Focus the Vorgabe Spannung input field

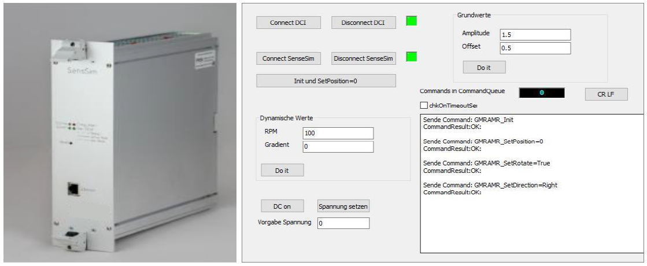point(343,223)
